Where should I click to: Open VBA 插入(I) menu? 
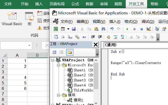tap(115, 22)
